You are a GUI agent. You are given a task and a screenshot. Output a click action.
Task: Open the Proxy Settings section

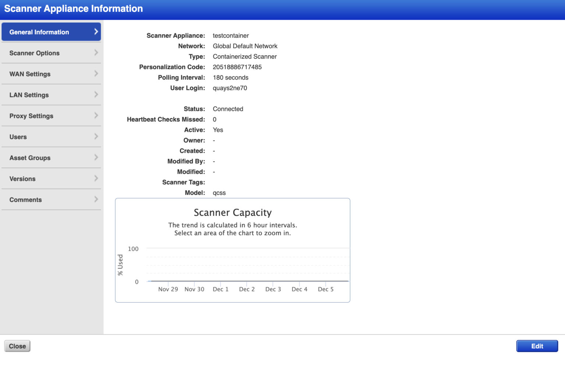click(44, 116)
